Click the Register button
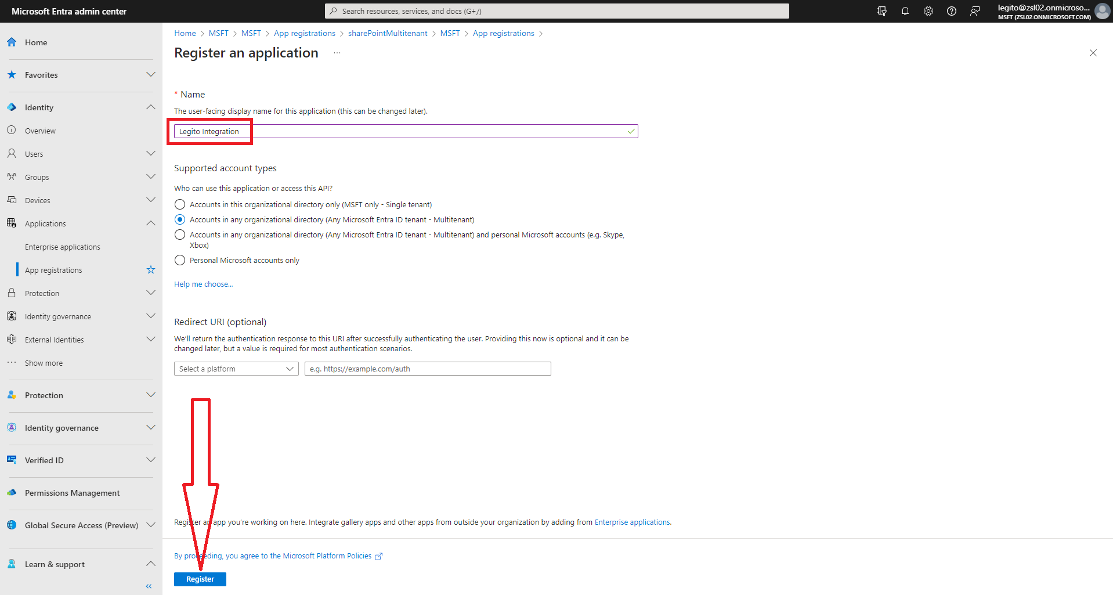The width and height of the screenshot is (1113, 595). point(200,579)
